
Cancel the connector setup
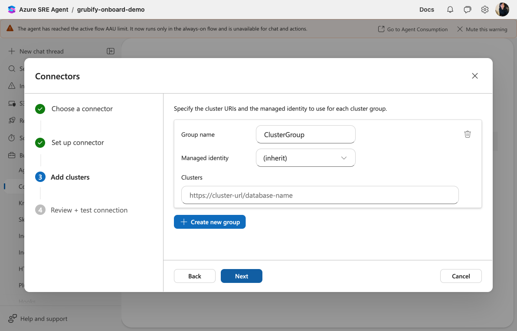click(461, 276)
